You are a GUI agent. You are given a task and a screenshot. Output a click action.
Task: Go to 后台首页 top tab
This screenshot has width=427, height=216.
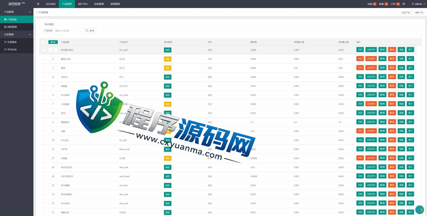point(51,4)
